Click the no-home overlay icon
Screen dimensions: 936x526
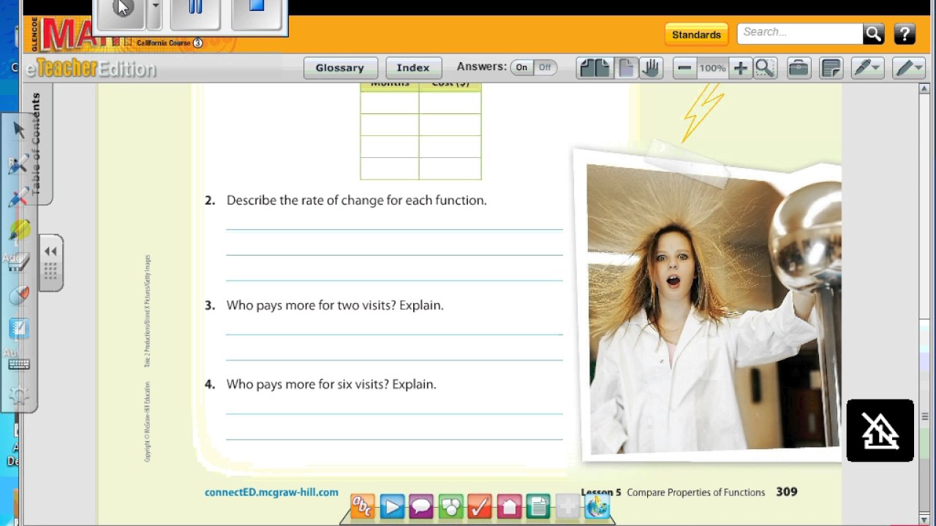point(880,430)
